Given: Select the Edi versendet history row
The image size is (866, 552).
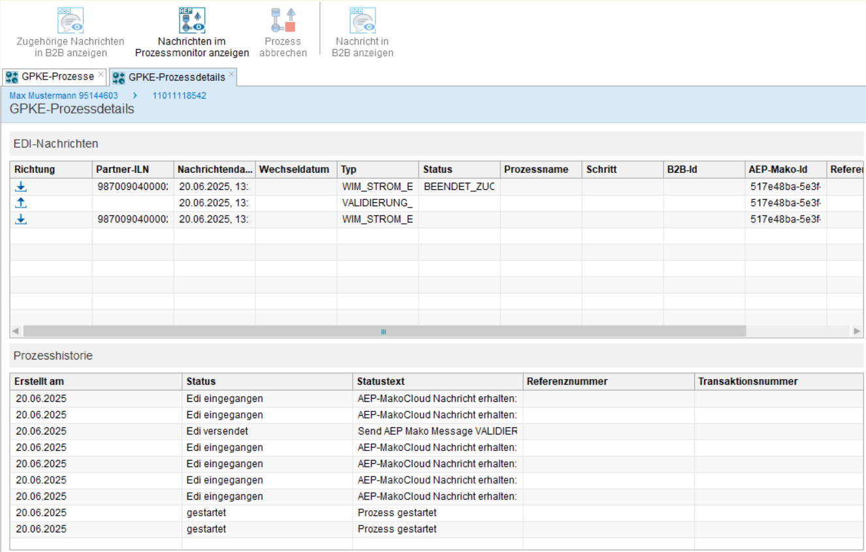Looking at the screenshot, I should tap(437, 431).
